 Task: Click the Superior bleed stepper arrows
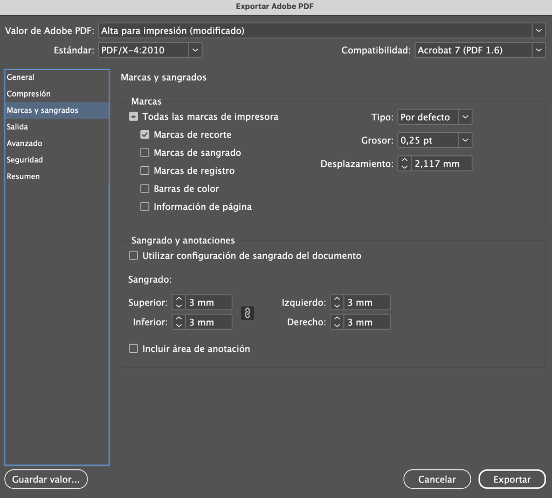tap(178, 303)
